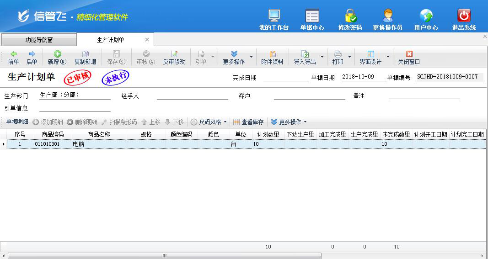488x259 pixels.
Task: Click View Inventory (查看库存) button
Action: coord(248,122)
